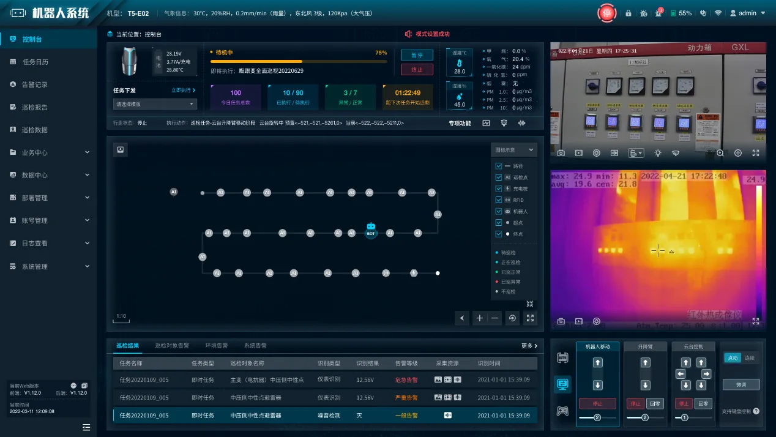This screenshot has width=776, height=437.
Task: Uncheck the 路径 legend checkbox
Action: pos(499,166)
